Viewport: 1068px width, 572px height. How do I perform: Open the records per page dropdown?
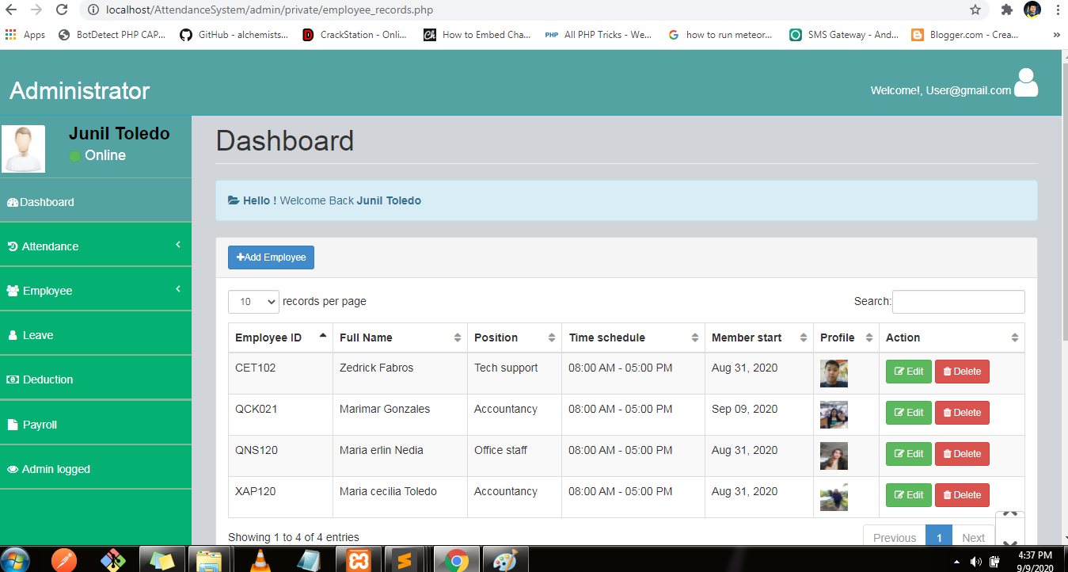pos(253,302)
